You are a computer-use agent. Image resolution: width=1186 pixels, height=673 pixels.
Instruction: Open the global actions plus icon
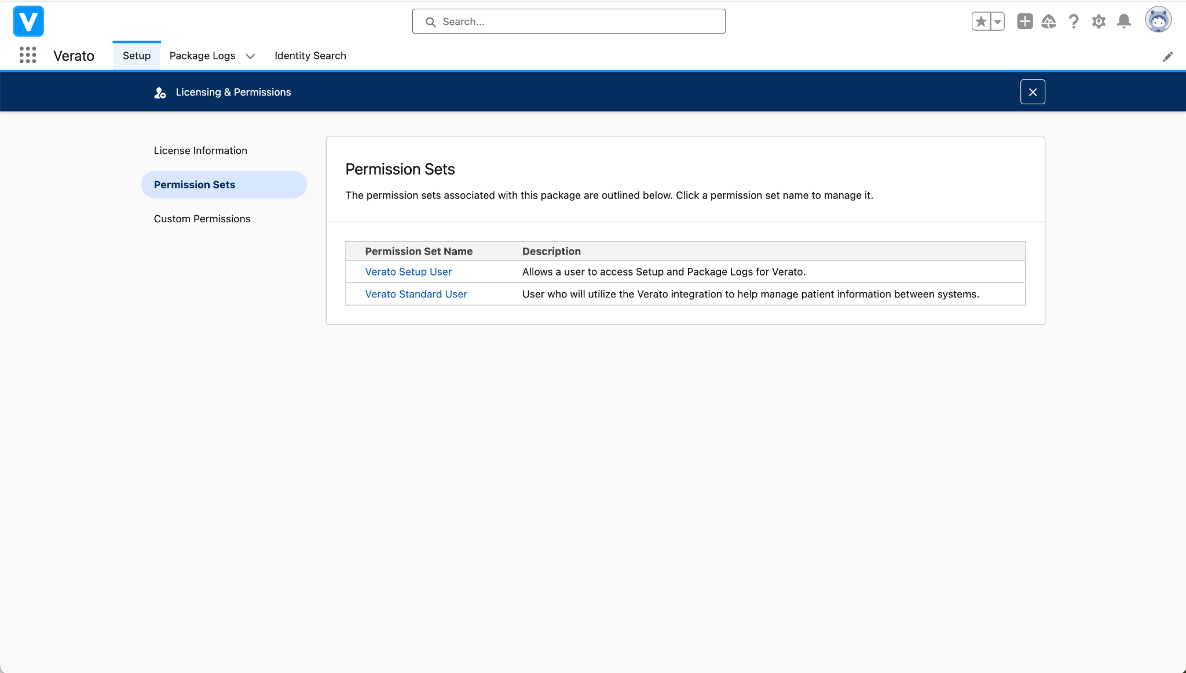(x=1024, y=21)
